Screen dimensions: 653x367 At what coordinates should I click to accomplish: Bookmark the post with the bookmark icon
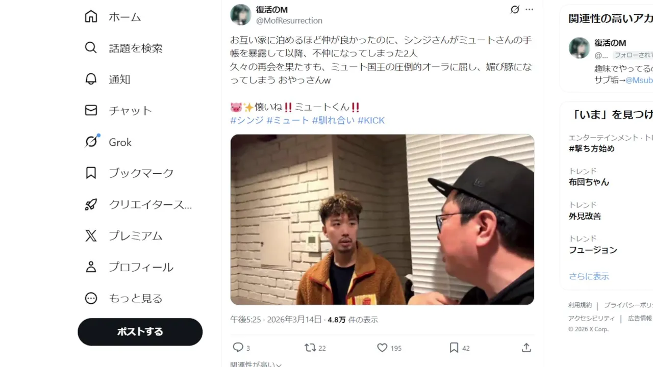pyautogui.click(x=454, y=348)
